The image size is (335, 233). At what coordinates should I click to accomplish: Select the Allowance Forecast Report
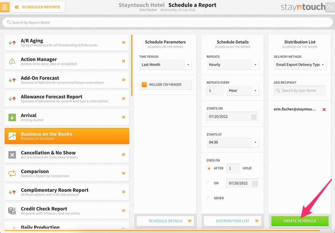(67, 99)
